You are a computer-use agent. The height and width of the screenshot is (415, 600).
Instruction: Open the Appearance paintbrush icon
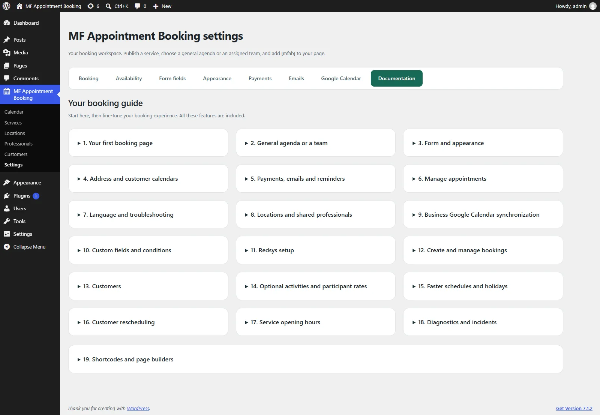point(7,183)
